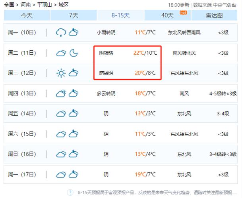242x198 pixels.
Task: Click the night cloud icon for 周一 10日
Action: [74, 32]
